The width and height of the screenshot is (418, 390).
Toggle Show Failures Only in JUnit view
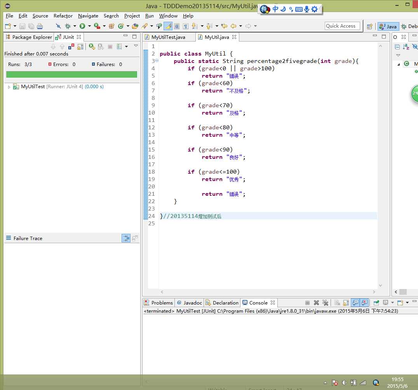point(71,47)
